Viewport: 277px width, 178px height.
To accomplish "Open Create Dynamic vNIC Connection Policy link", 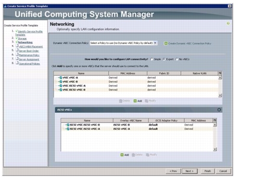I will click(189, 43).
